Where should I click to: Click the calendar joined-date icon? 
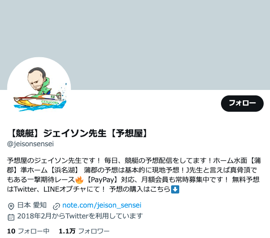(x=11, y=217)
